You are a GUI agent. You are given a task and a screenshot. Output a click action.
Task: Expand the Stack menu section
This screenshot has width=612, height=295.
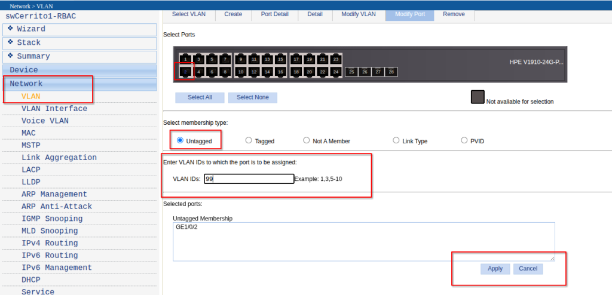[79, 44]
